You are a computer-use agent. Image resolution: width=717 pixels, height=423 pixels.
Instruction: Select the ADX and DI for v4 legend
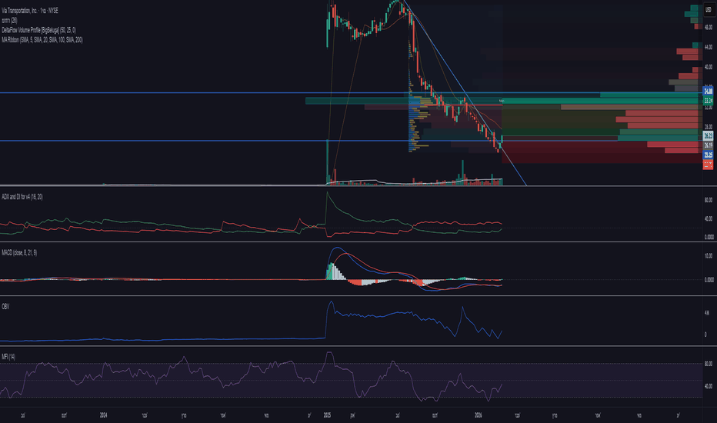[22, 197]
